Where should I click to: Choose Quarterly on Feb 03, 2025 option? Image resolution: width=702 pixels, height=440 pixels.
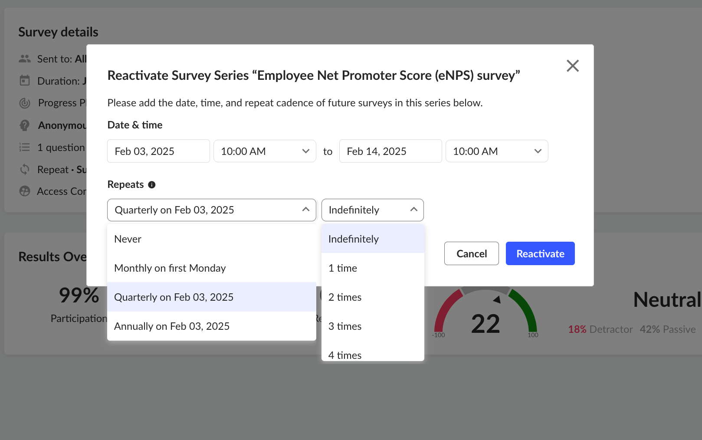click(x=212, y=297)
